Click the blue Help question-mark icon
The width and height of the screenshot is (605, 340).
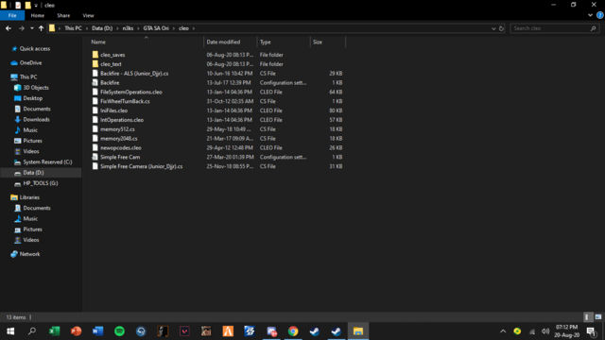point(600,15)
